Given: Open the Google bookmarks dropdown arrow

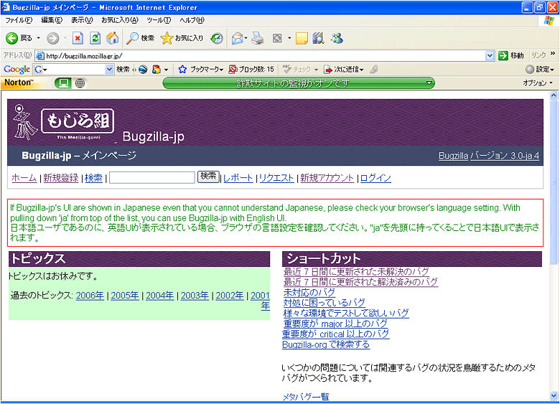Looking at the screenshot, I should [x=221, y=70].
